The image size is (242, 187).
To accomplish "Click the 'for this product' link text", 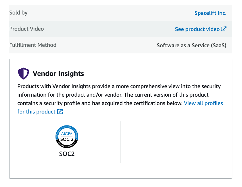I will pos(36,112).
